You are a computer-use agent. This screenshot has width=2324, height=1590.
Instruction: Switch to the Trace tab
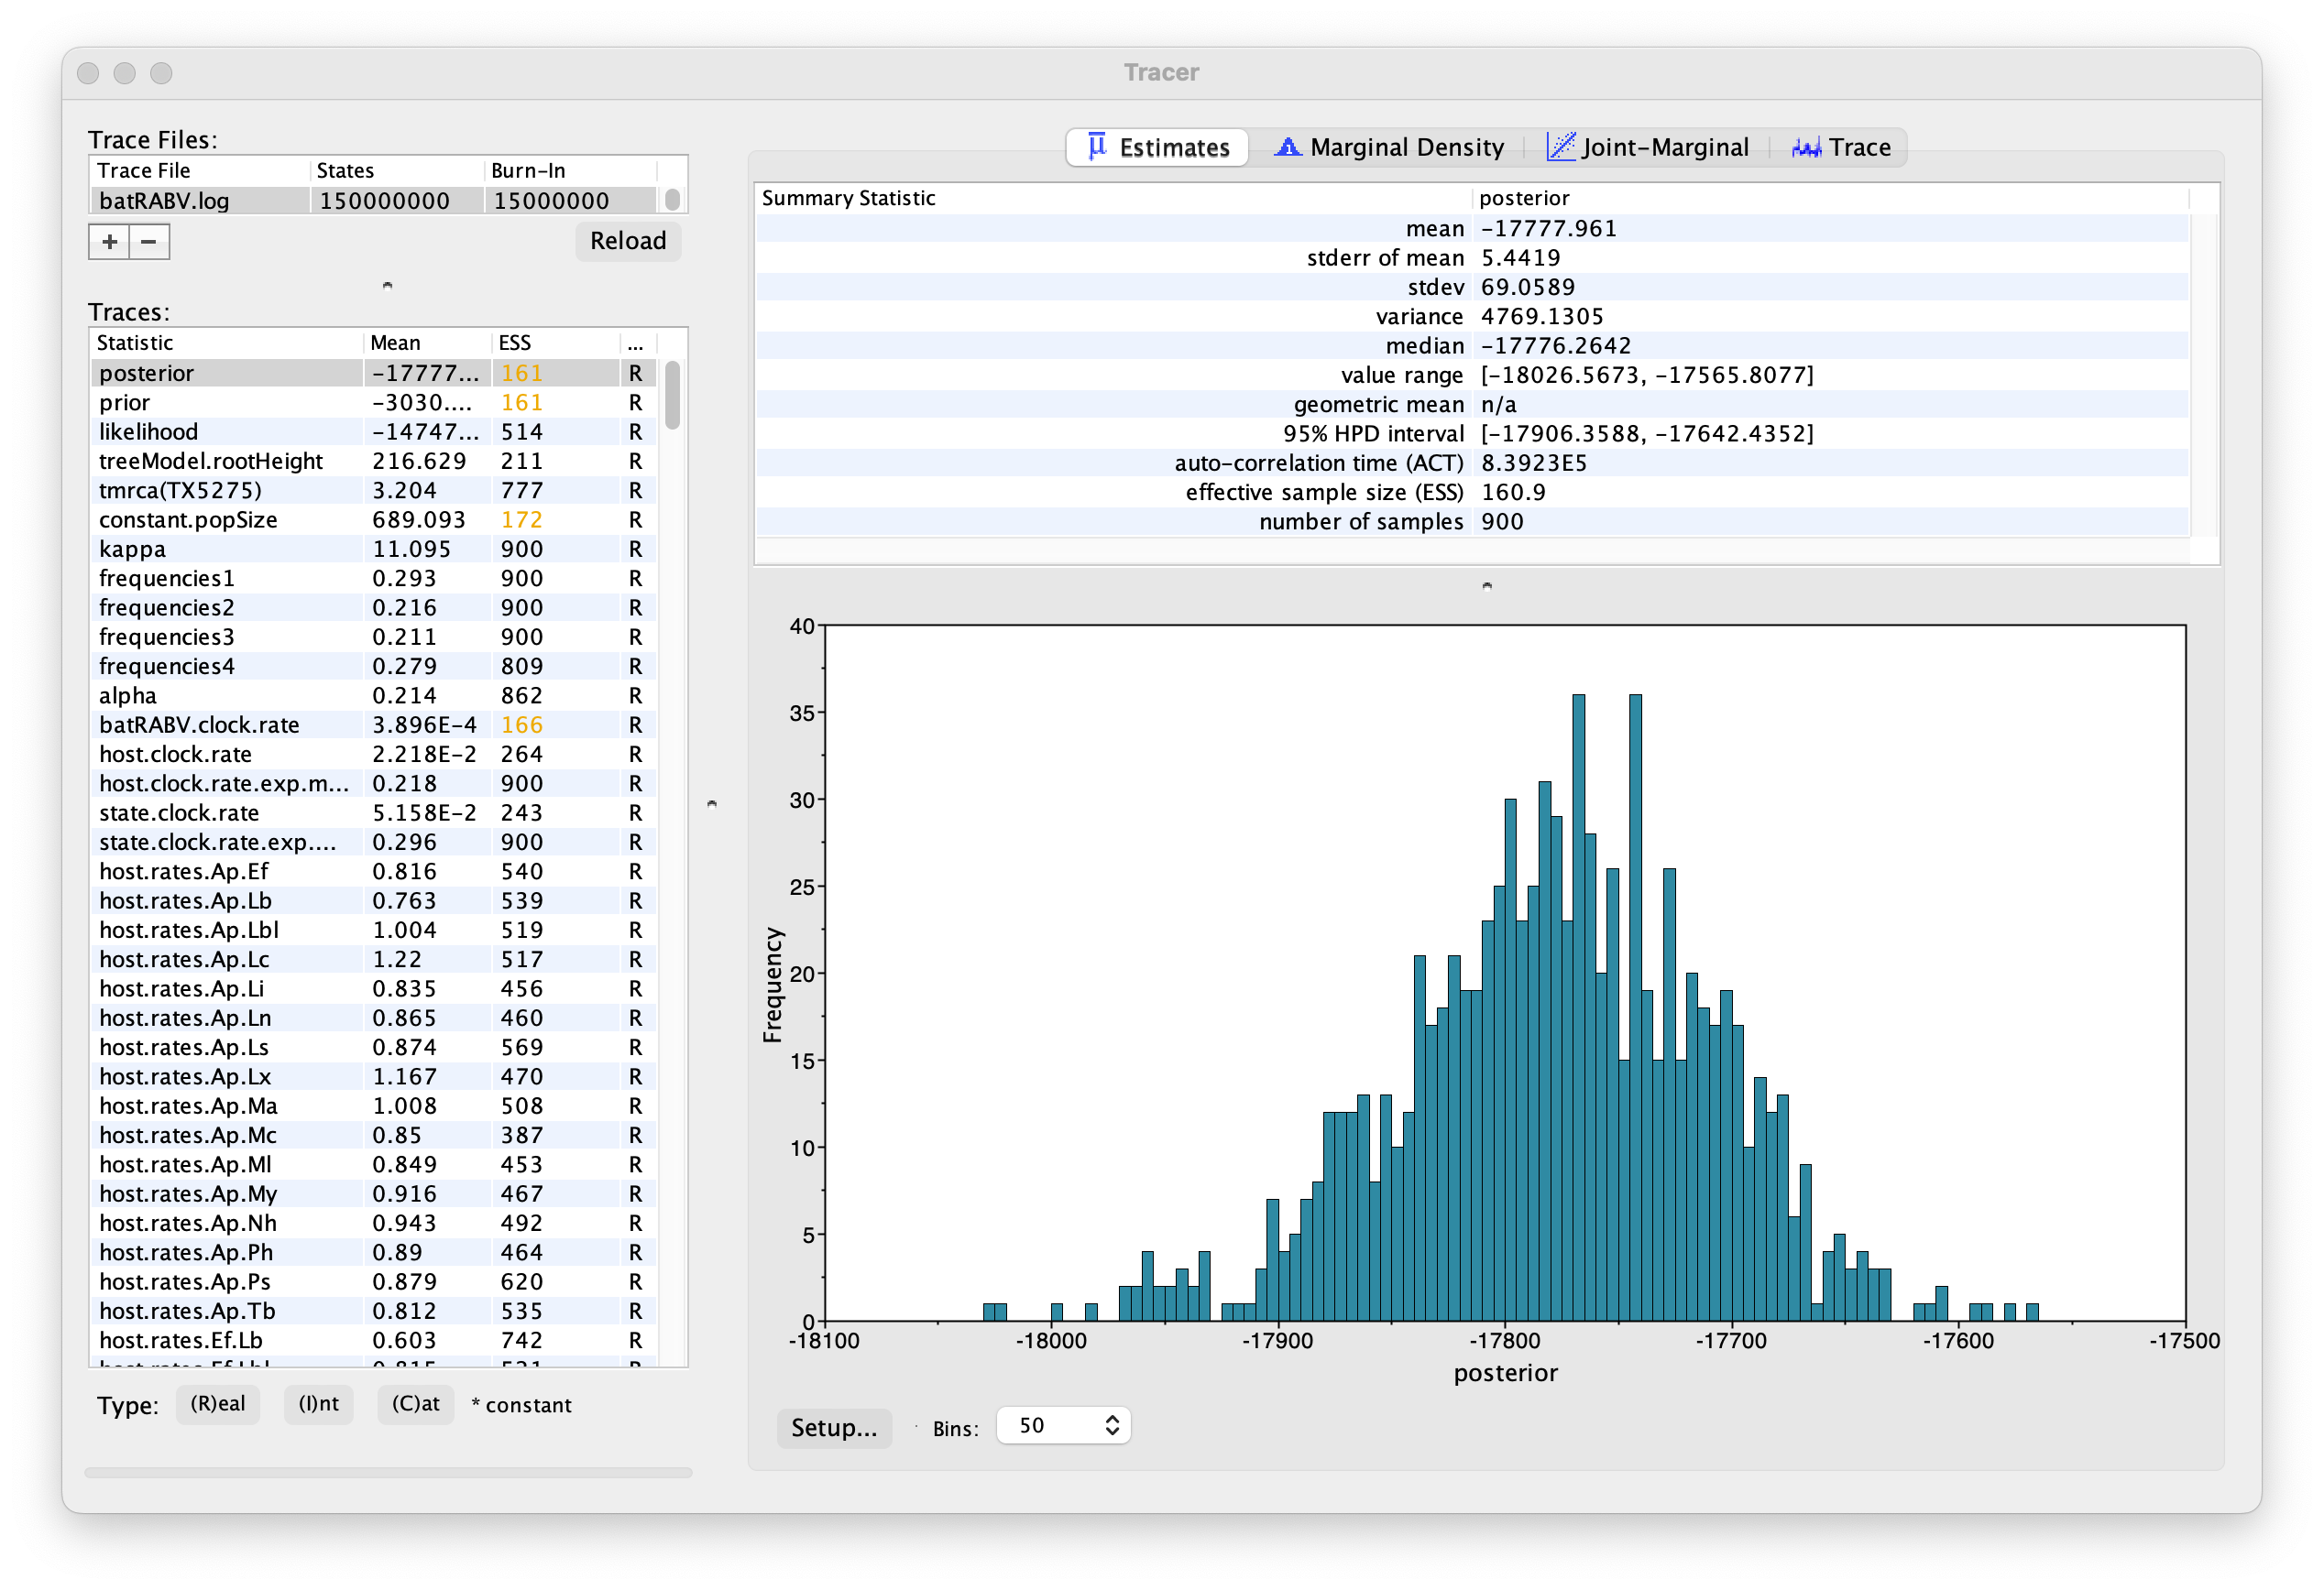[1840, 147]
